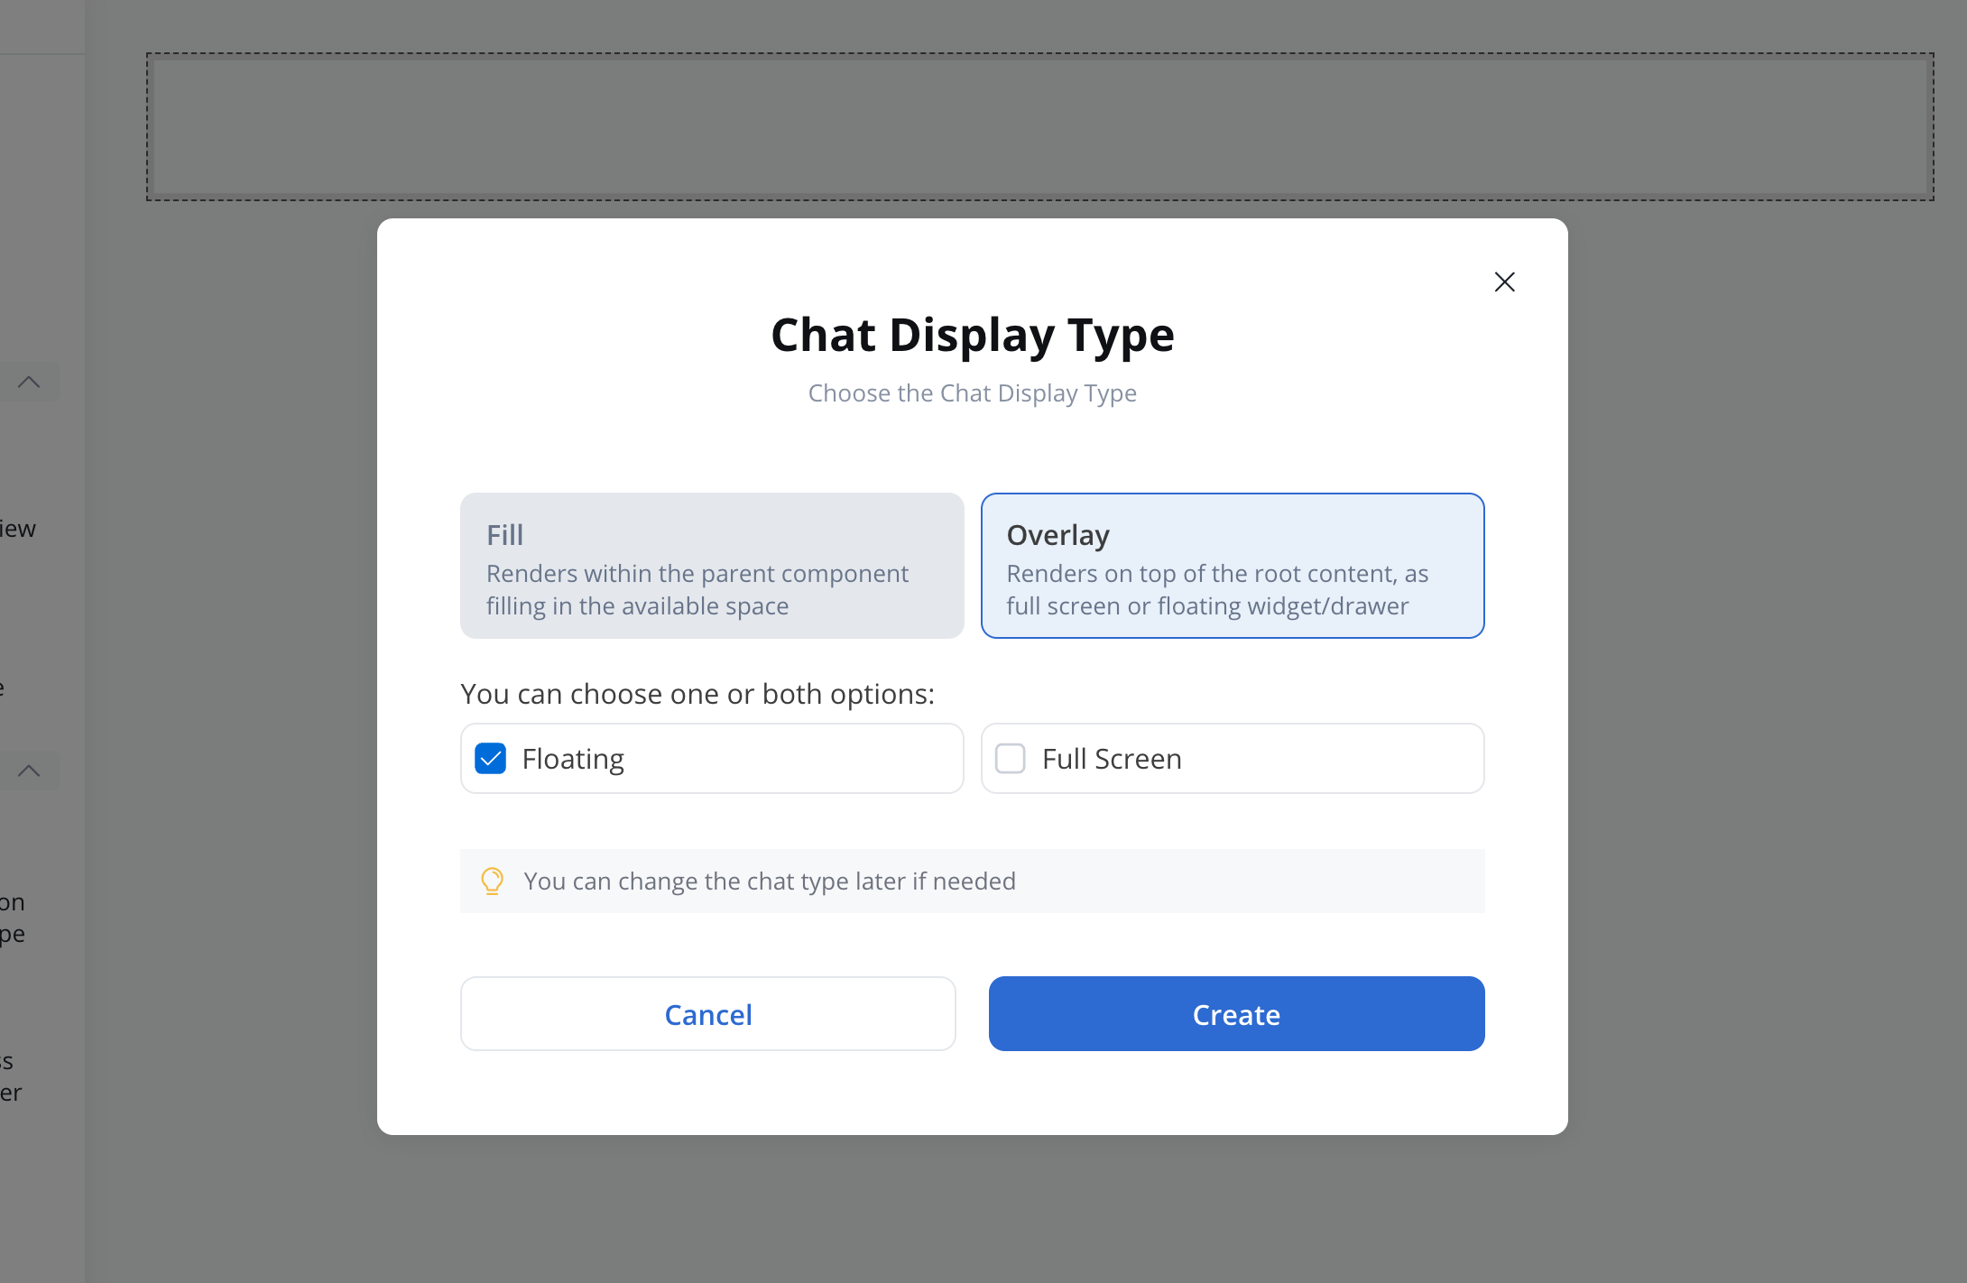
Task: Click the 'Chat Display Type' heading
Action: [972, 335]
